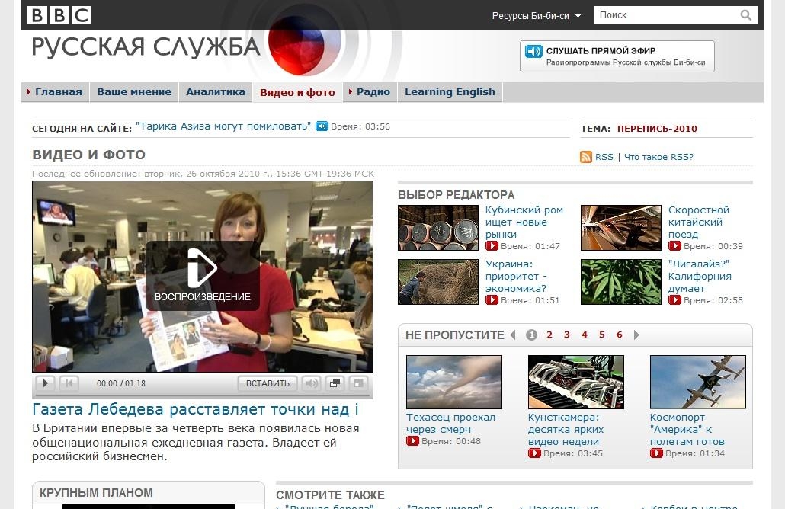
Task: Open headline Газета Лебедева расставляет точки над i
Action: (x=195, y=409)
